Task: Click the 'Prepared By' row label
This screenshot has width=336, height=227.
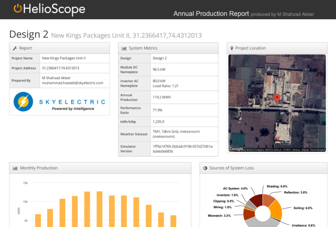Action: tap(21, 81)
